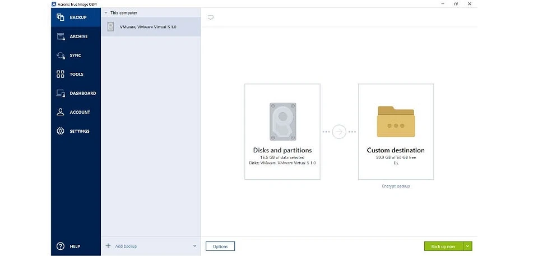This screenshot has width=538, height=256.
Task: Switch to the BACKUP tab label
Action: tap(78, 17)
